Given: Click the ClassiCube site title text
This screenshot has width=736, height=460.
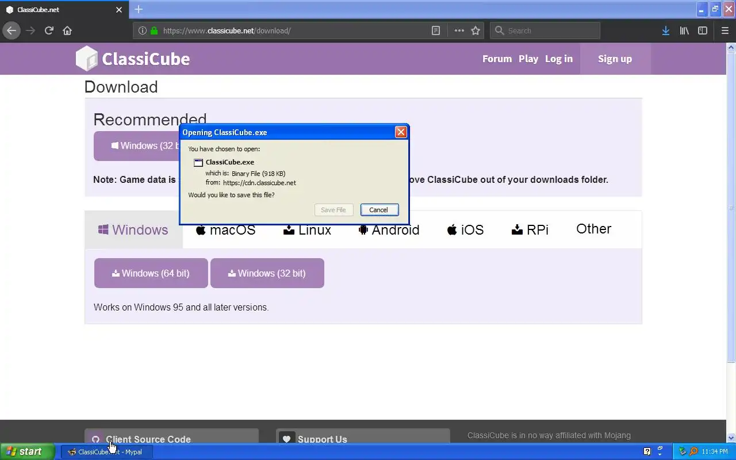Looking at the screenshot, I should [x=145, y=59].
